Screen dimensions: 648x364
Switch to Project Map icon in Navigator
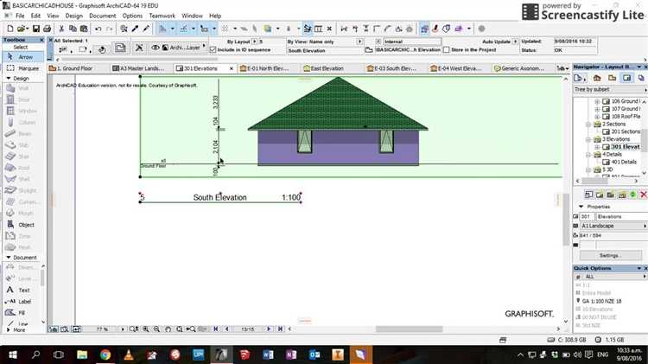pyautogui.click(x=597, y=78)
